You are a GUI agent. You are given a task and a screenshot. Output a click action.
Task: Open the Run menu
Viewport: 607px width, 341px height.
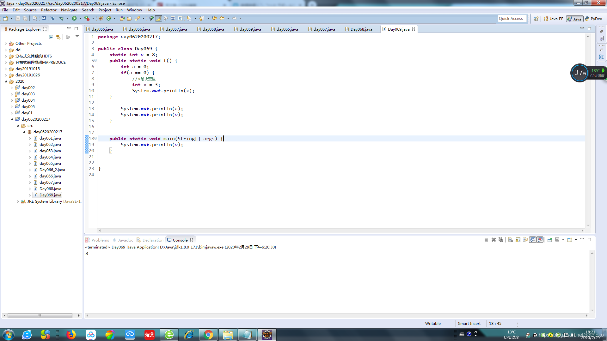click(119, 10)
